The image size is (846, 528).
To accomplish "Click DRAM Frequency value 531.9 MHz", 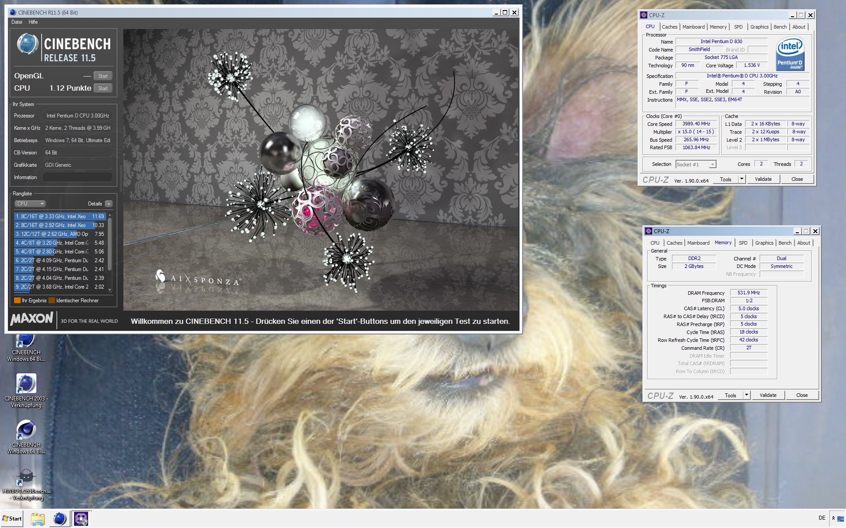I will click(749, 293).
